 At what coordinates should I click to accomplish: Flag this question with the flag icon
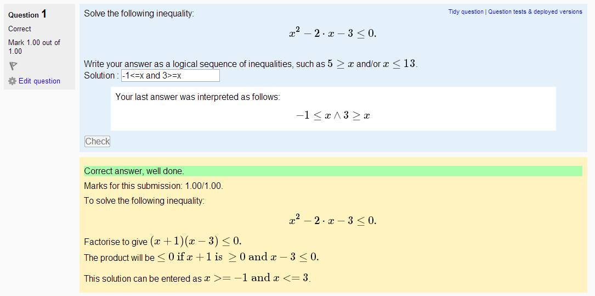13,66
